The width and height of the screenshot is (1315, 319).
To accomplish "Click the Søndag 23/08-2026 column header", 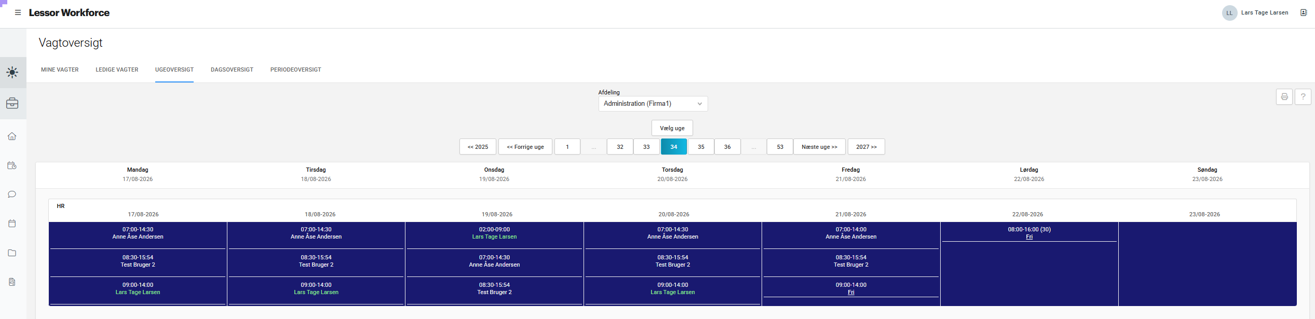I will tap(1208, 174).
